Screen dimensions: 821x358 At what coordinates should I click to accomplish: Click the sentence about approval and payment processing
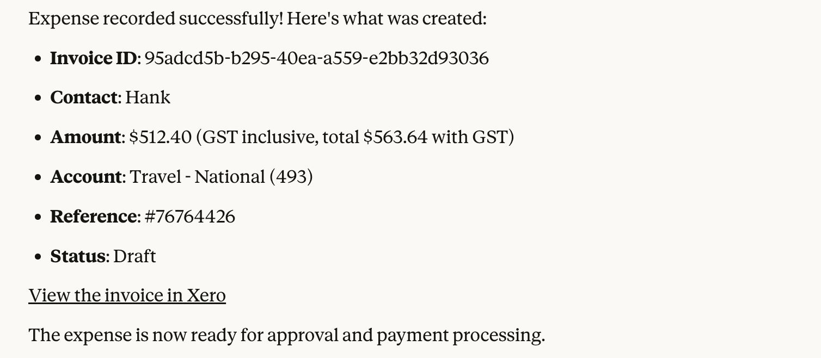pyautogui.click(x=286, y=335)
